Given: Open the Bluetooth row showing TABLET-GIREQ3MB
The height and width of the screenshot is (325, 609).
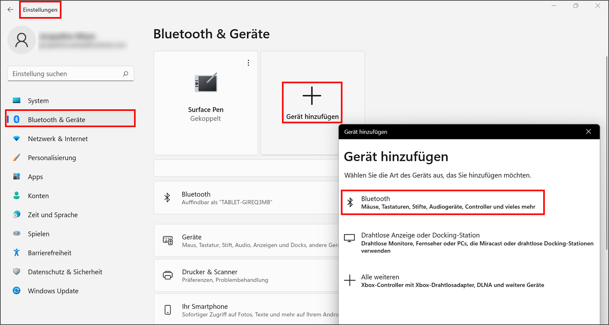Looking at the screenshot, I should tap(246, 198).
